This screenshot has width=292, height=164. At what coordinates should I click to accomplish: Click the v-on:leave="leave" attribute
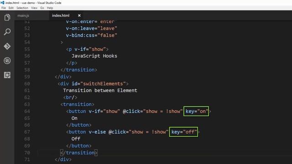coord(91,28)
